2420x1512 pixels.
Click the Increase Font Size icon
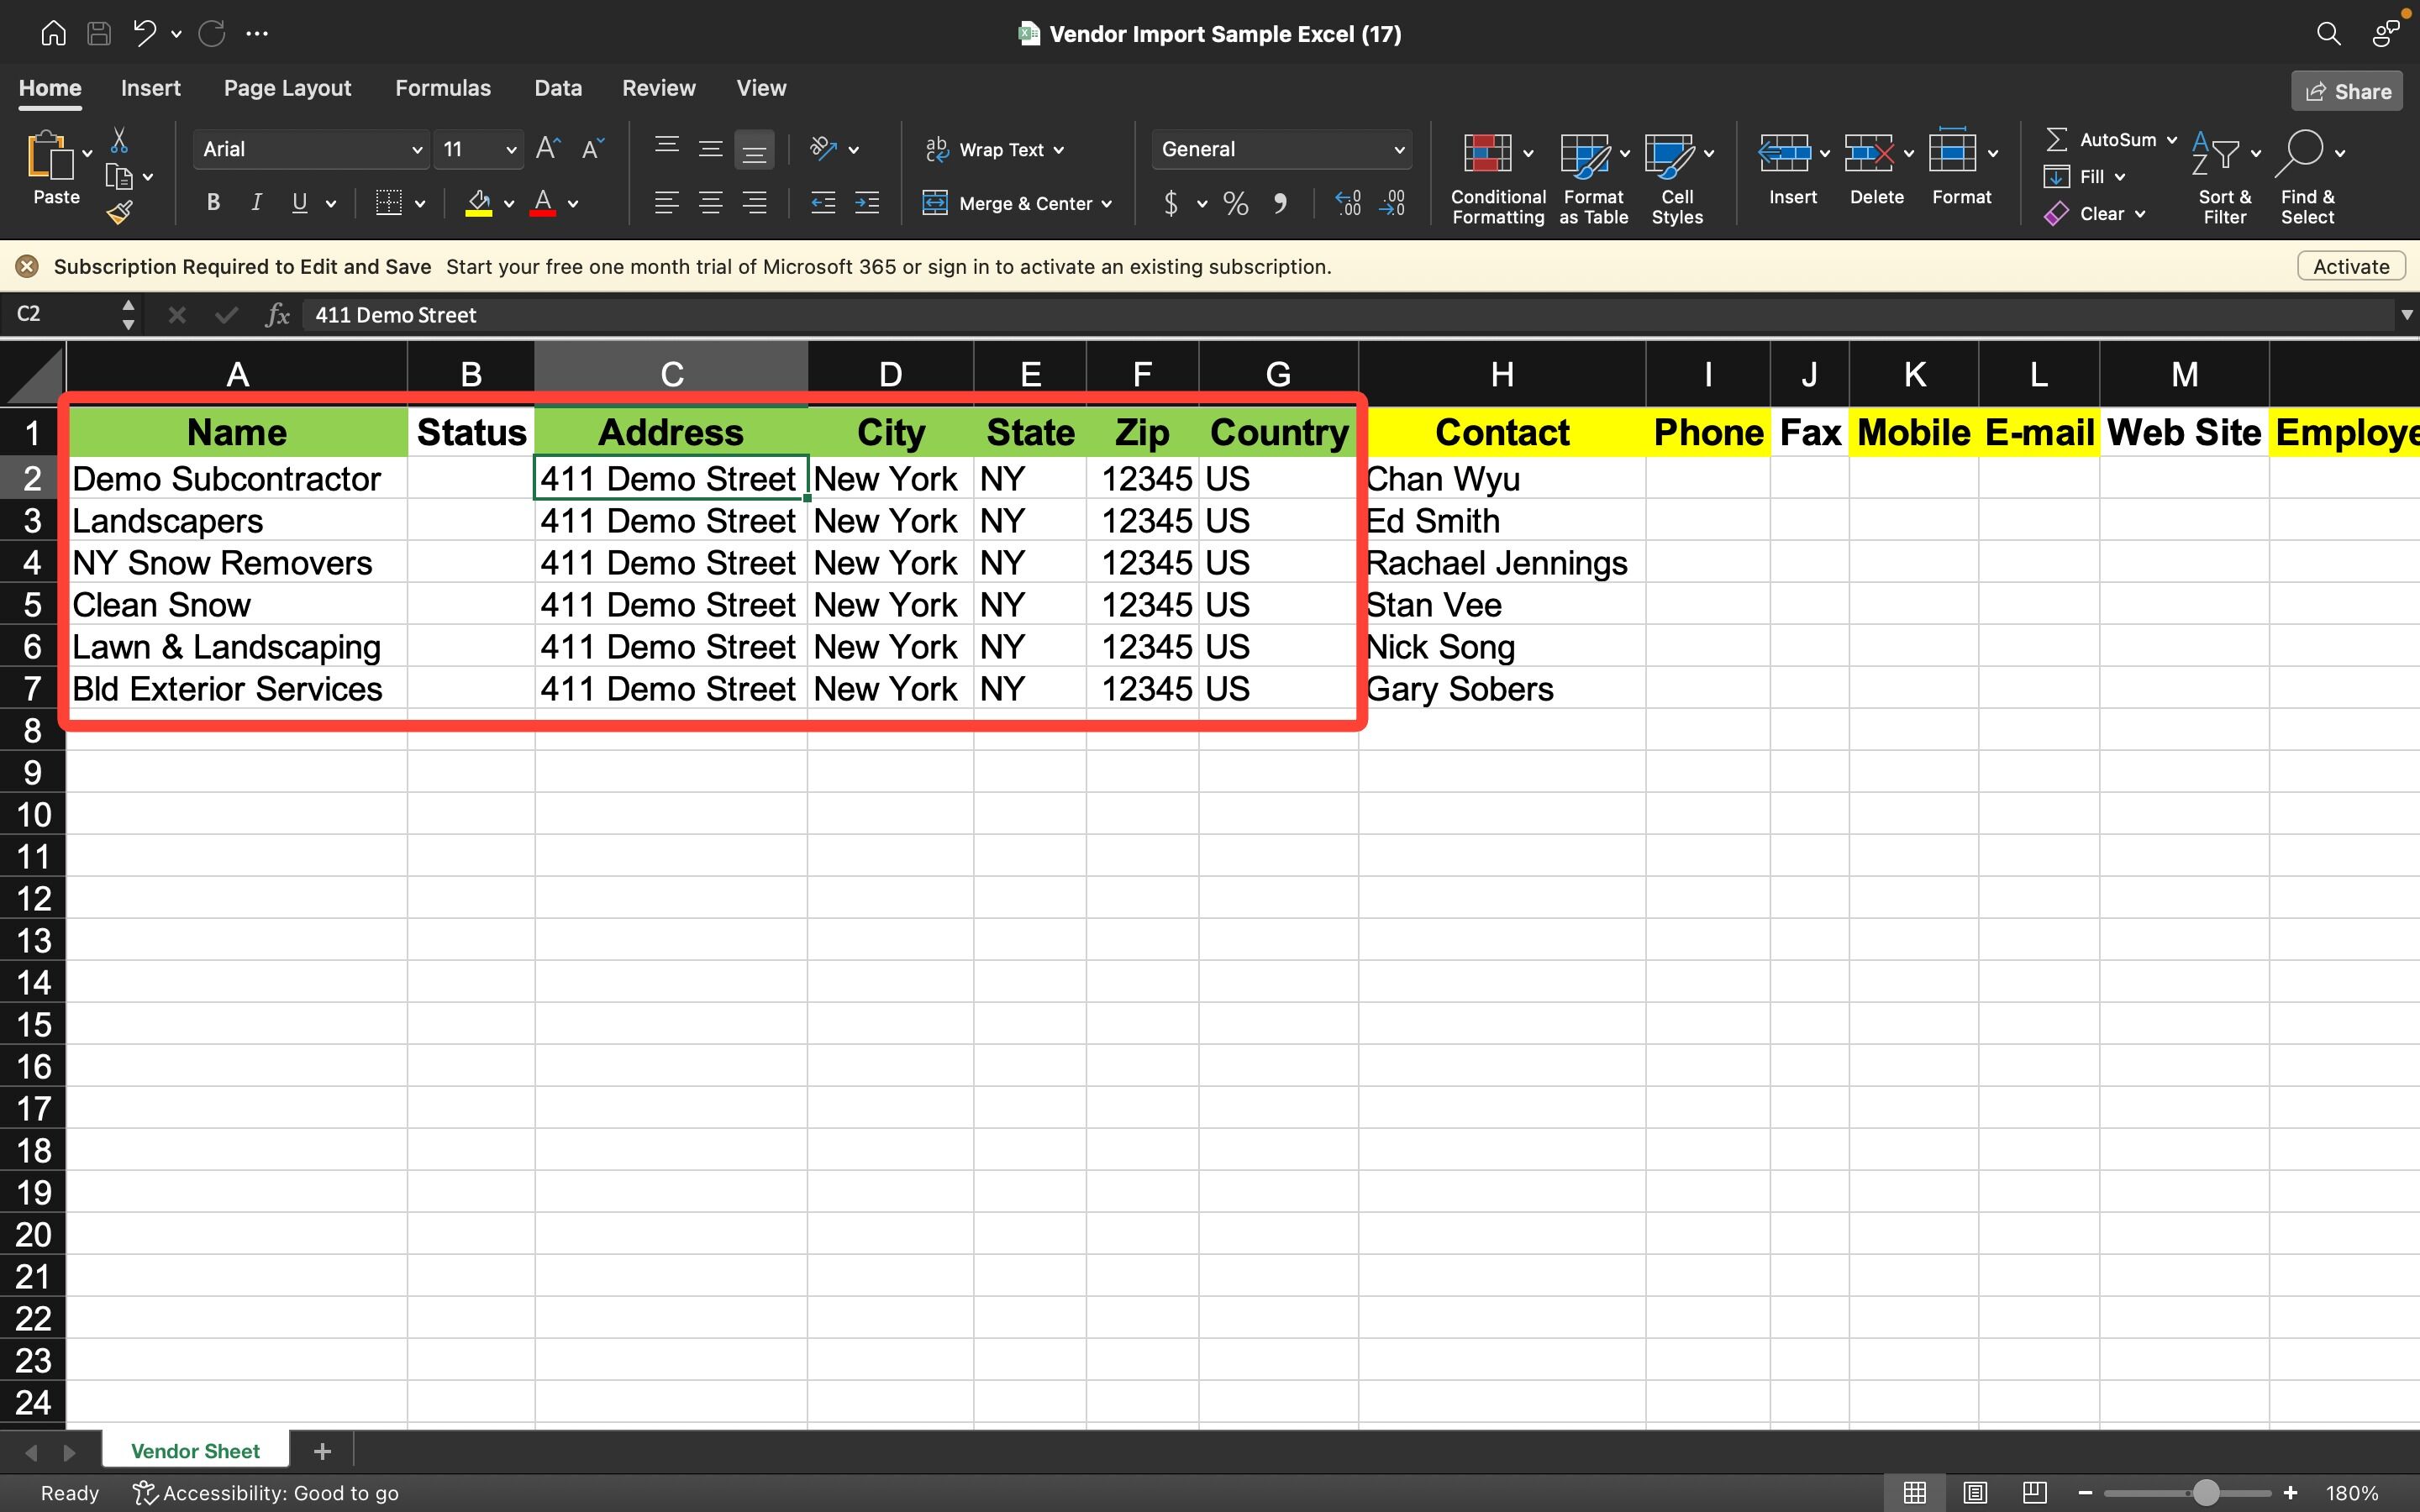click(547, 149)
